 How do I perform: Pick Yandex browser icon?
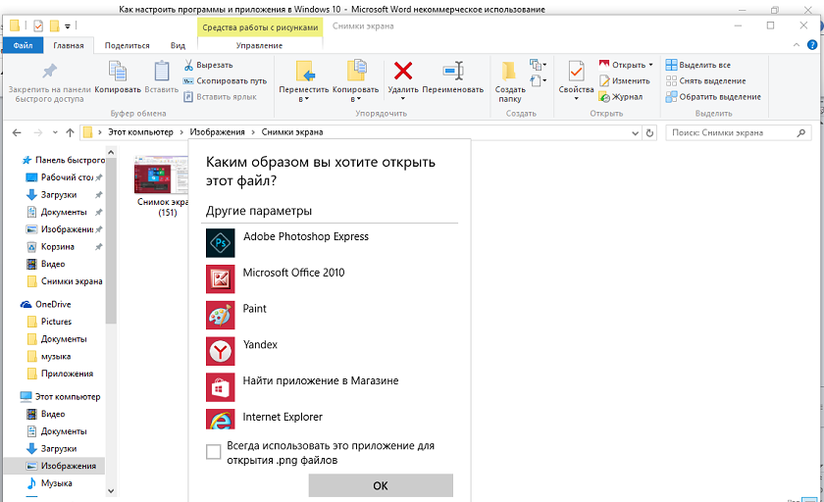point(220,351)
